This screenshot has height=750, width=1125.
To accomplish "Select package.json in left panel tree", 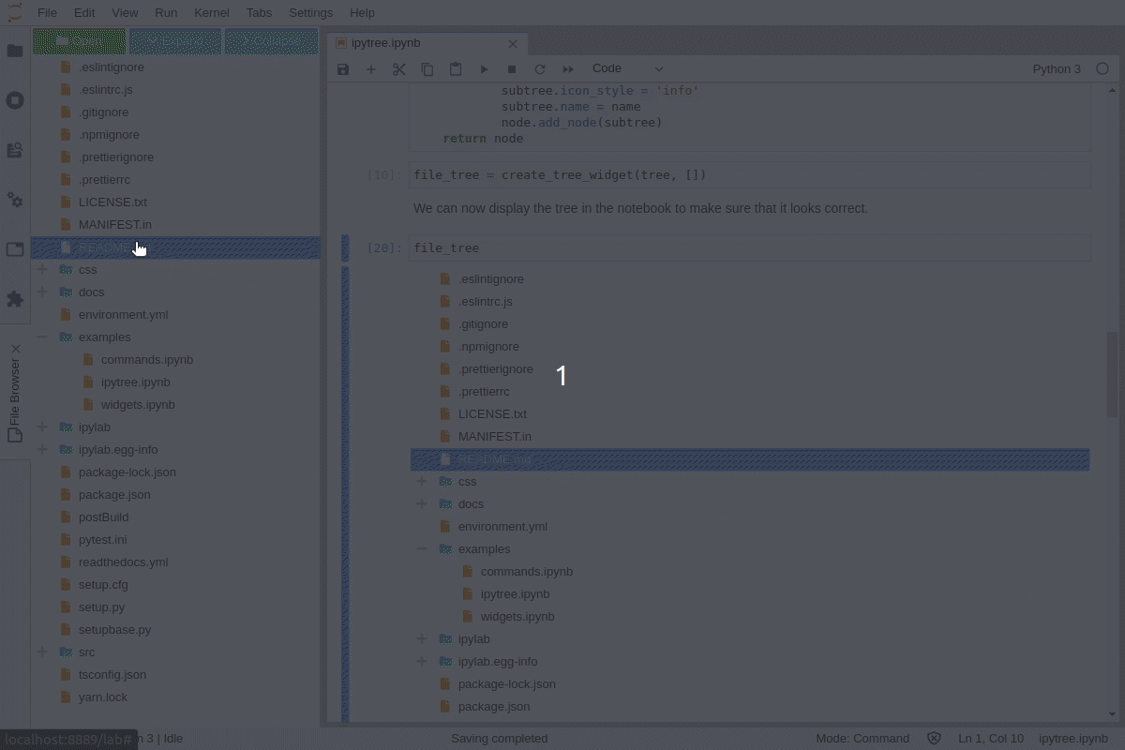I will (114, 494).
